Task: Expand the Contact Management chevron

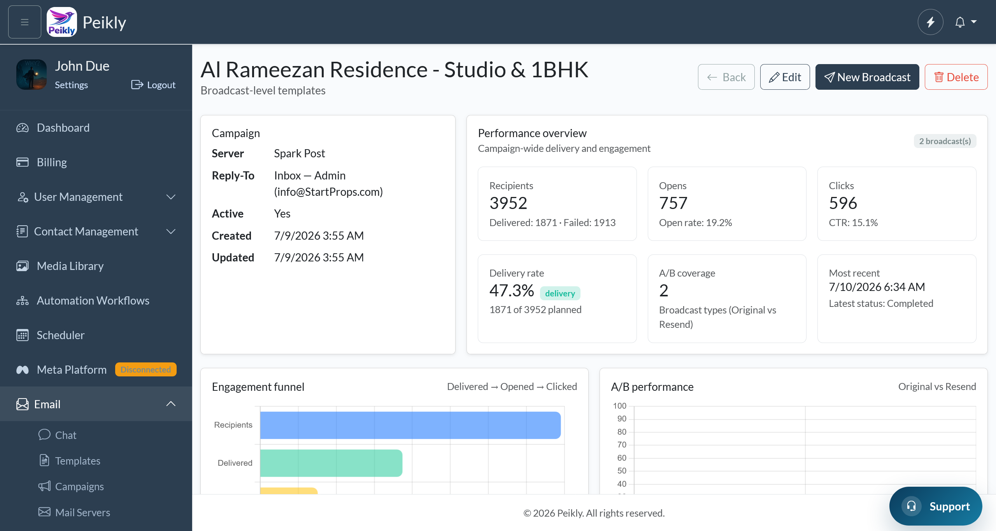Action: [x=171, y=232]
